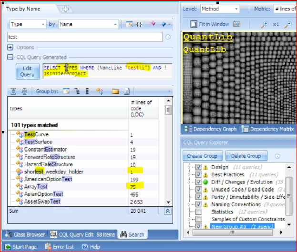Click the '# lines of code (LOC)' column header
297x252 pixels.
[x=143, y=108]
